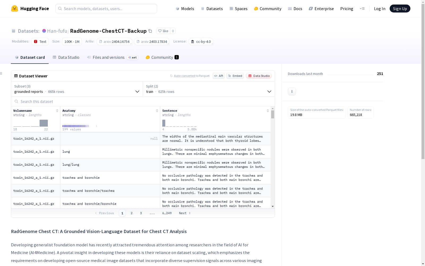Open the more navigation menu icon
This screenshot has width=425, height=266.
coord(362,9)
